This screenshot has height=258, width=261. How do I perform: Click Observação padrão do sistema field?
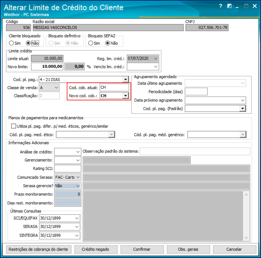point(195,151)
